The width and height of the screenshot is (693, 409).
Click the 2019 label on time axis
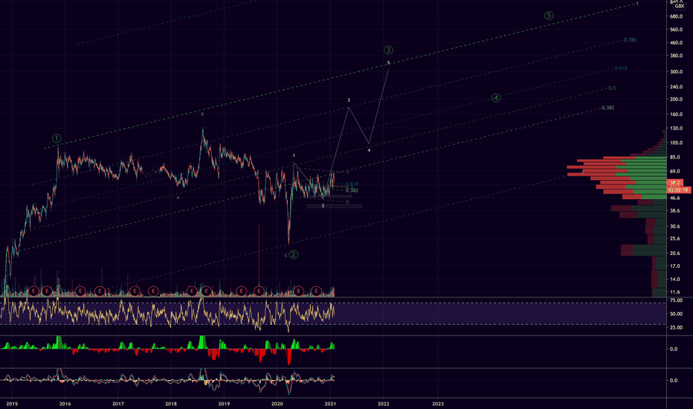coord(224,404)
